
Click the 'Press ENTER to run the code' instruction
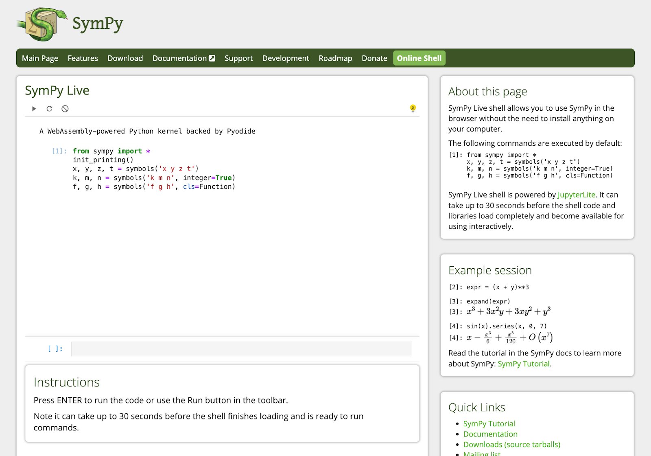(161, 400)
